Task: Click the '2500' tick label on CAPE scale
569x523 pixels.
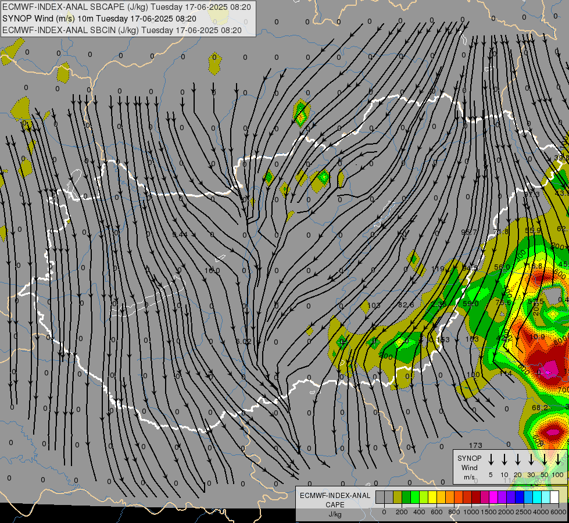Action: (x=523, y=512)
